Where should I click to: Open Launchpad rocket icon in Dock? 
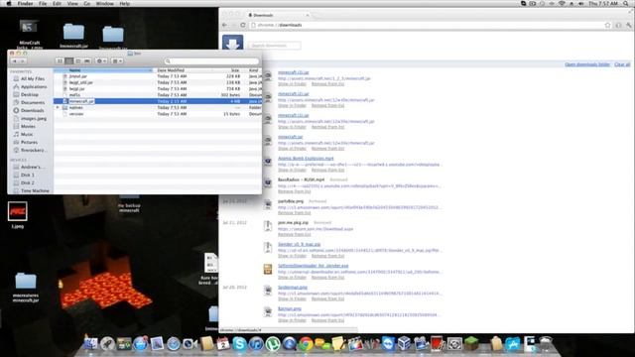[x=107, y=344]
